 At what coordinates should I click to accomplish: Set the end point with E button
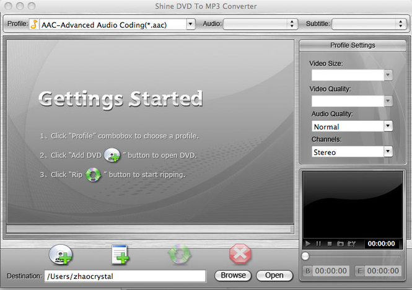[x=360, y=271]
